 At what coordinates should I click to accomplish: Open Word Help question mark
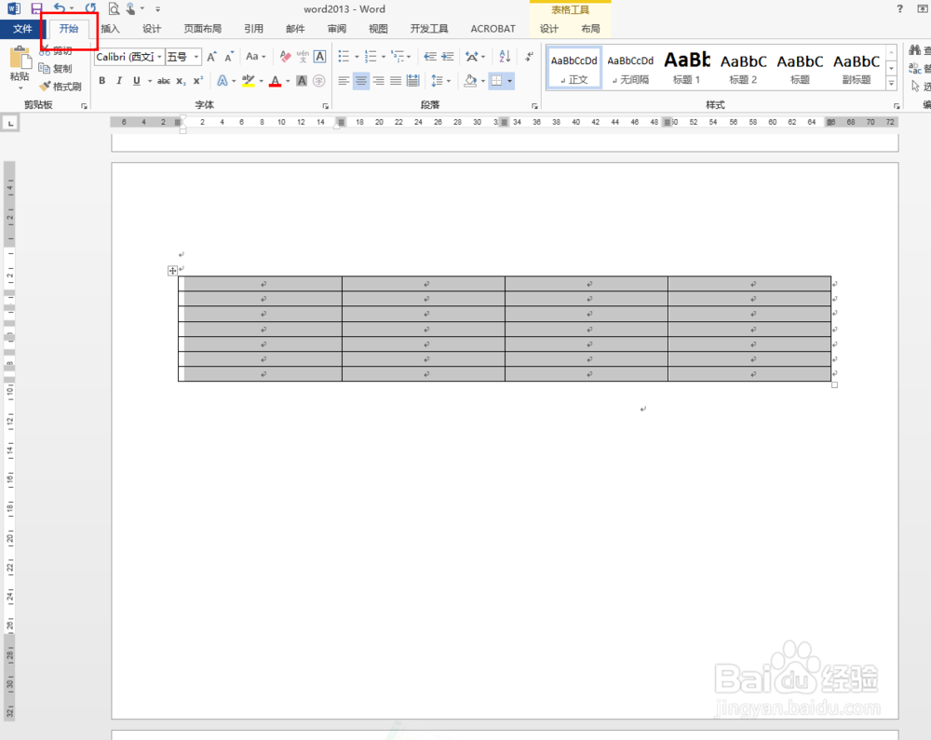tap(900, 8)
